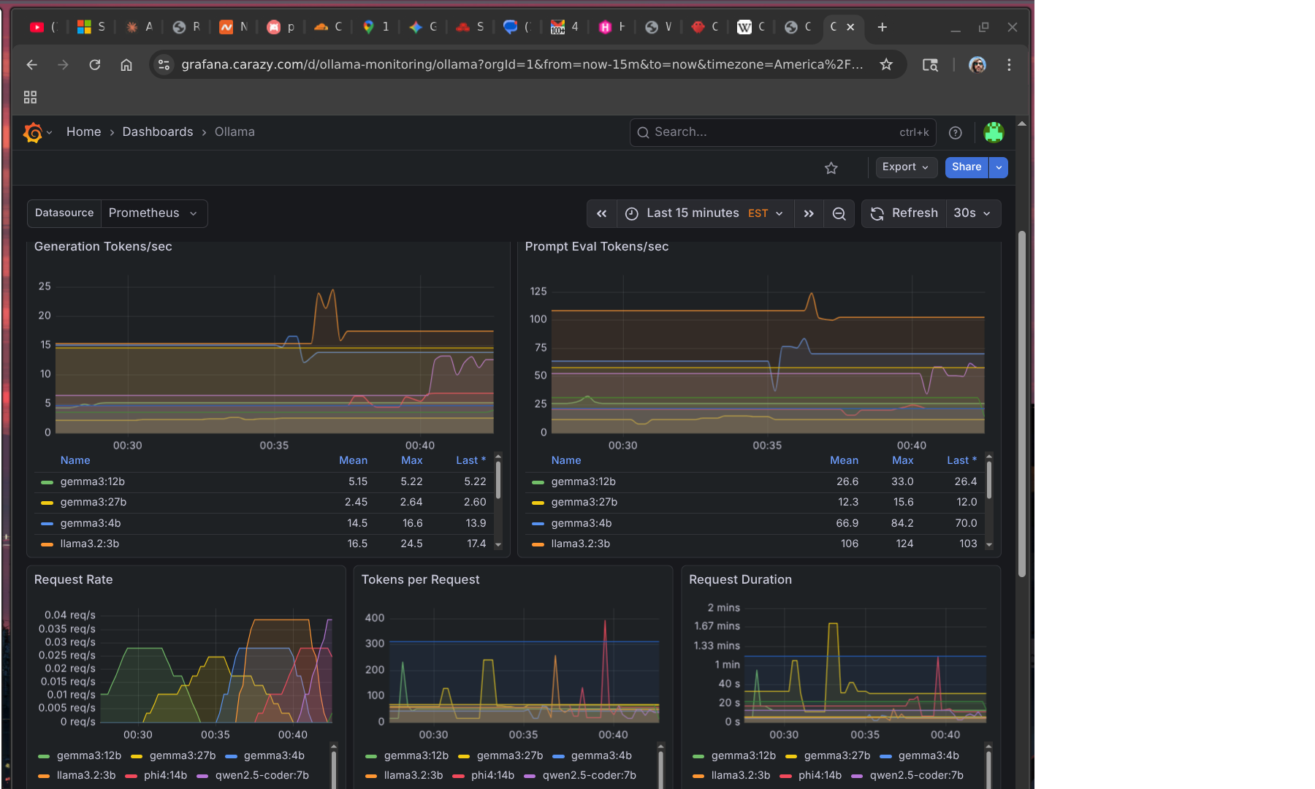Toggle qwen2.5-coder:7b in the Request Rate legend
Viewport: 1315px width, 789px height.
[260, 775]
